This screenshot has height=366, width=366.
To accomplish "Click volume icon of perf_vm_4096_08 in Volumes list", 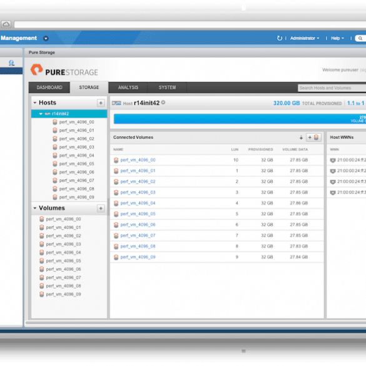I will 41,286.
